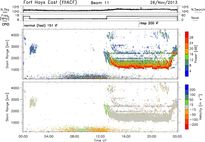
Task: Pick the blue bottom segment of Power color bar
Action: click(x=187, y=74)
